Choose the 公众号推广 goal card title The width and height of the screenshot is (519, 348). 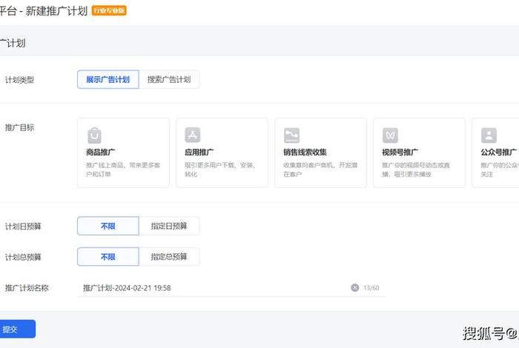point(498,153)
